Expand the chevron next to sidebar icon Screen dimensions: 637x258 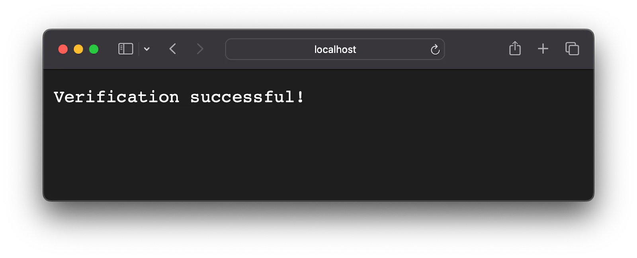pyautogui.click(x=147, y=49)
